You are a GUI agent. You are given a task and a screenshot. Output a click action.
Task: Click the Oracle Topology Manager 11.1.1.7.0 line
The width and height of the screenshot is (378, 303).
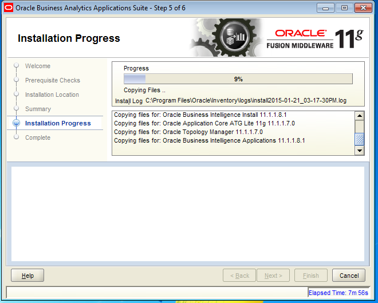[188, 132]
